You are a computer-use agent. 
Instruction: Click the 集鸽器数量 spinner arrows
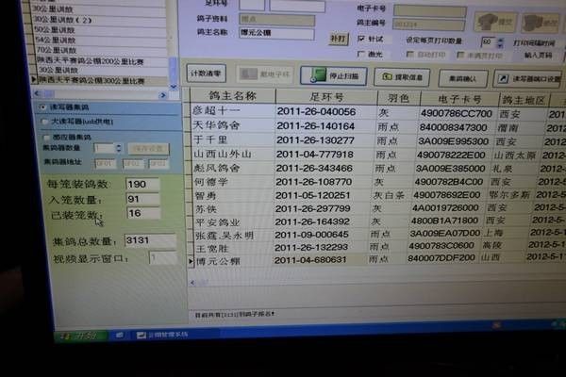click(119, 148)
